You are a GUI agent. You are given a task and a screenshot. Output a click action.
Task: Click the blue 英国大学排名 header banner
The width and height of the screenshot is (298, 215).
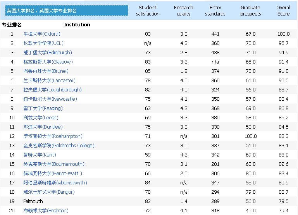tap(67, 11)
